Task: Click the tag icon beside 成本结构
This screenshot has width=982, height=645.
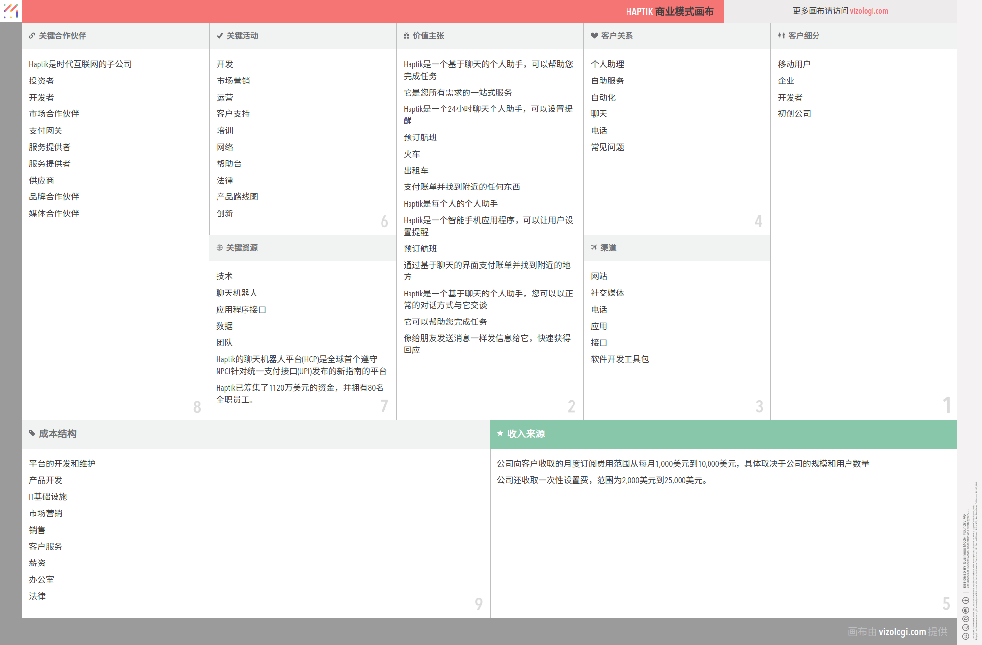Action: coord(32,433)
